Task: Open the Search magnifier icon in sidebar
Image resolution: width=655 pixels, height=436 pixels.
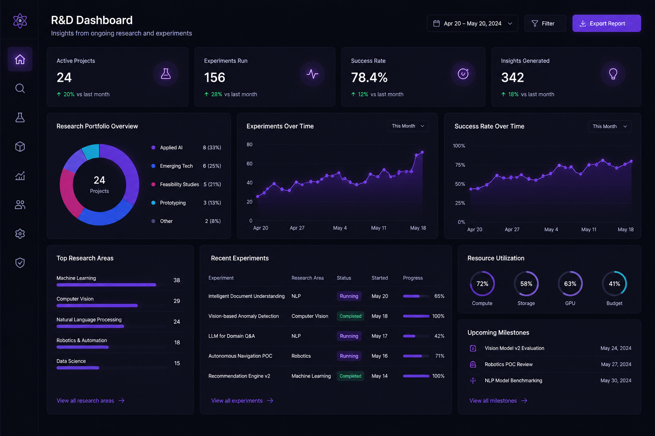Action: click(20, 88)
